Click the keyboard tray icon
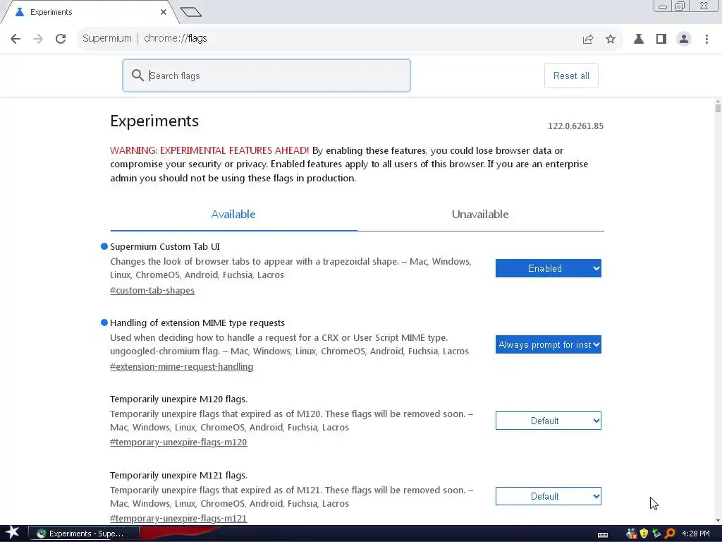The image size is (722, 542). [x=603, y=535]
